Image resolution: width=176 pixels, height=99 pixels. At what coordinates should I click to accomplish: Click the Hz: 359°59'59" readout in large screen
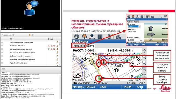[x=81, y=83]
